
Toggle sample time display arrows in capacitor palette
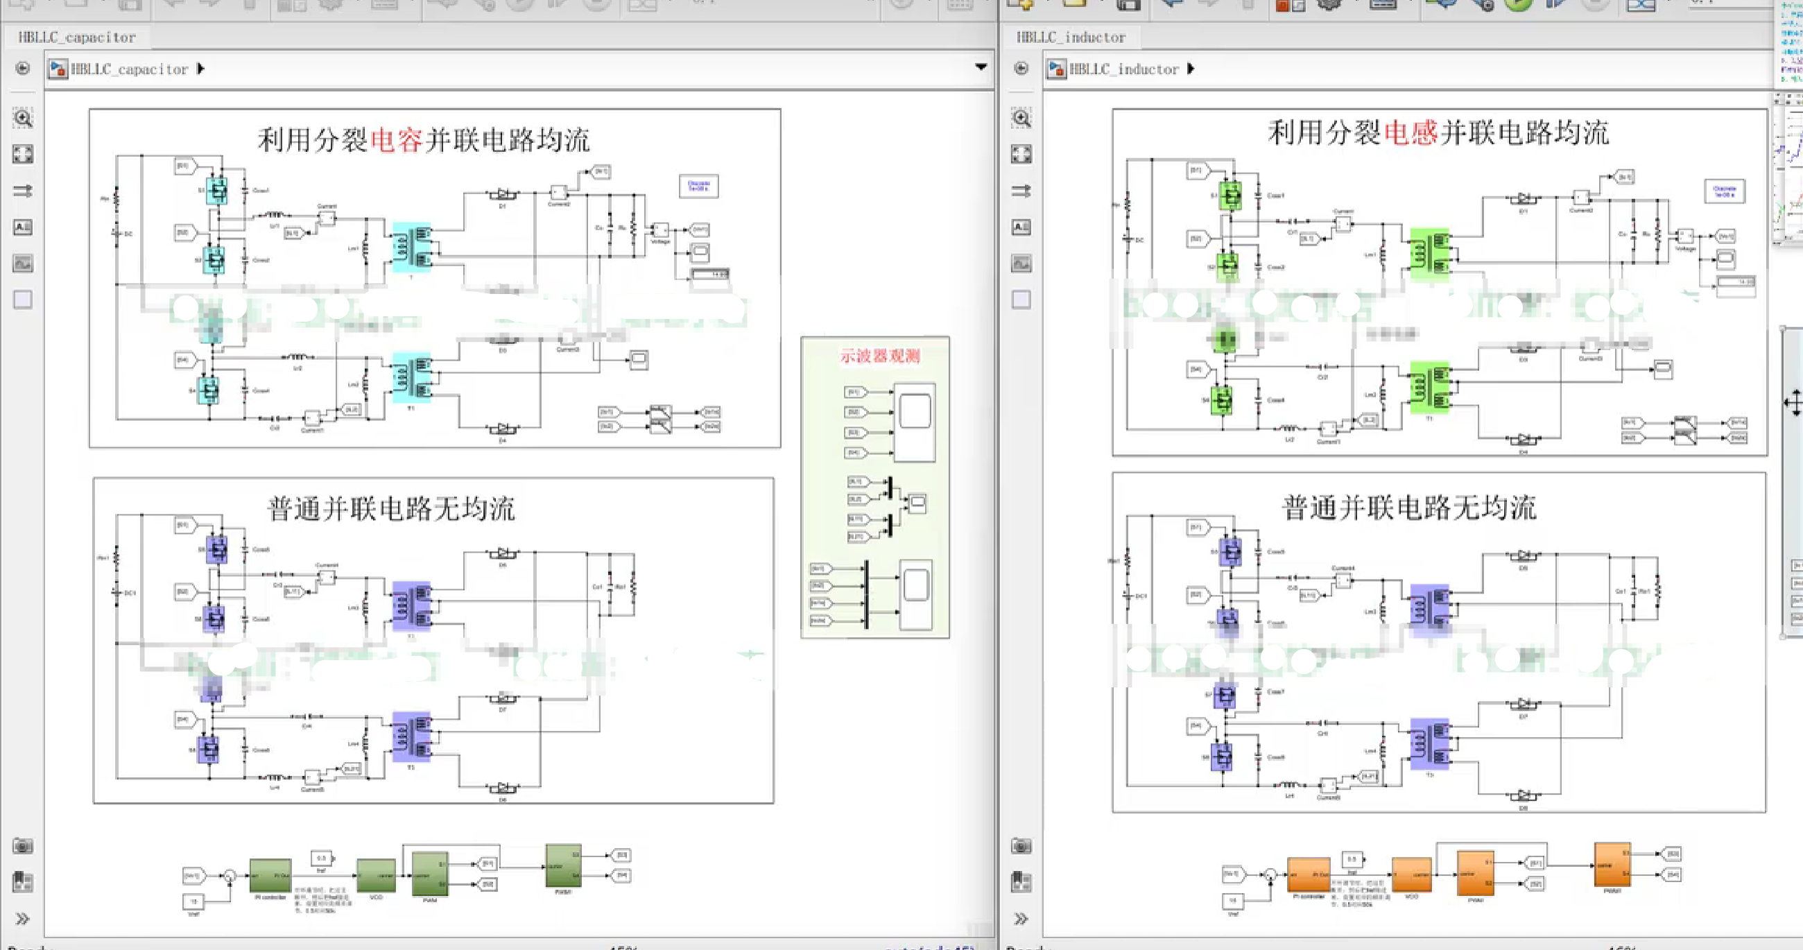22,191
